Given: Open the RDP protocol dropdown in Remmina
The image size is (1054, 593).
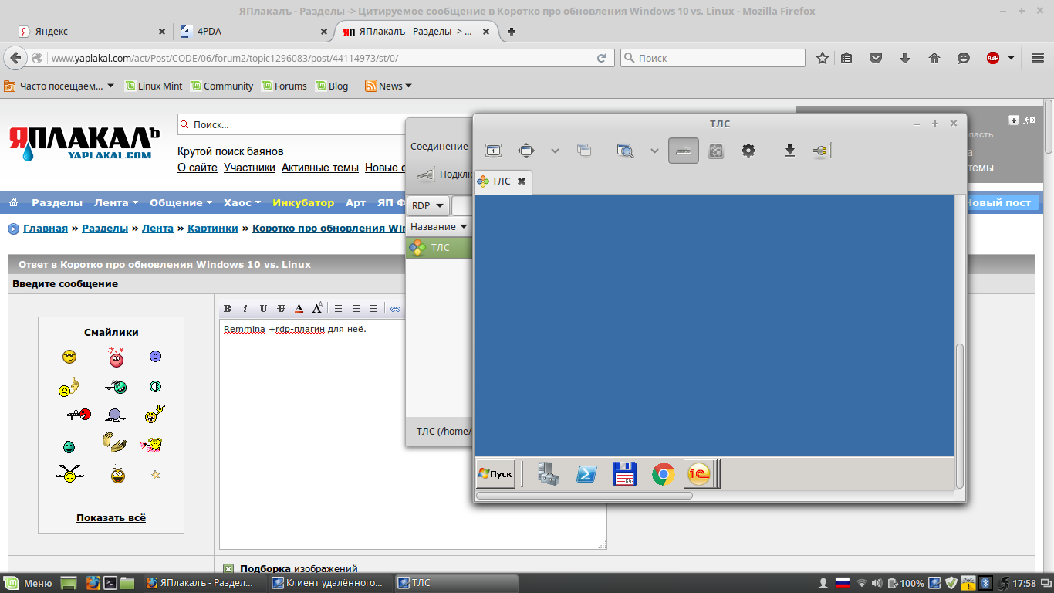Looking at the screenshot, I should pyautogui.click(x=428, y=205).
